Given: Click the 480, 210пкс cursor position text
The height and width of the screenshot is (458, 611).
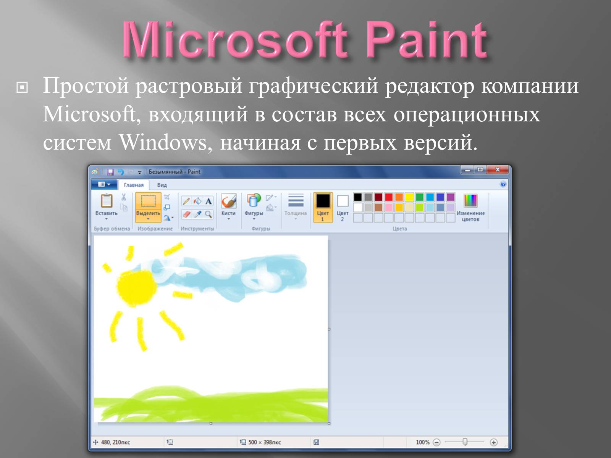Looking at the screenshot, I should pyautogui.click(x=115, y=442).
